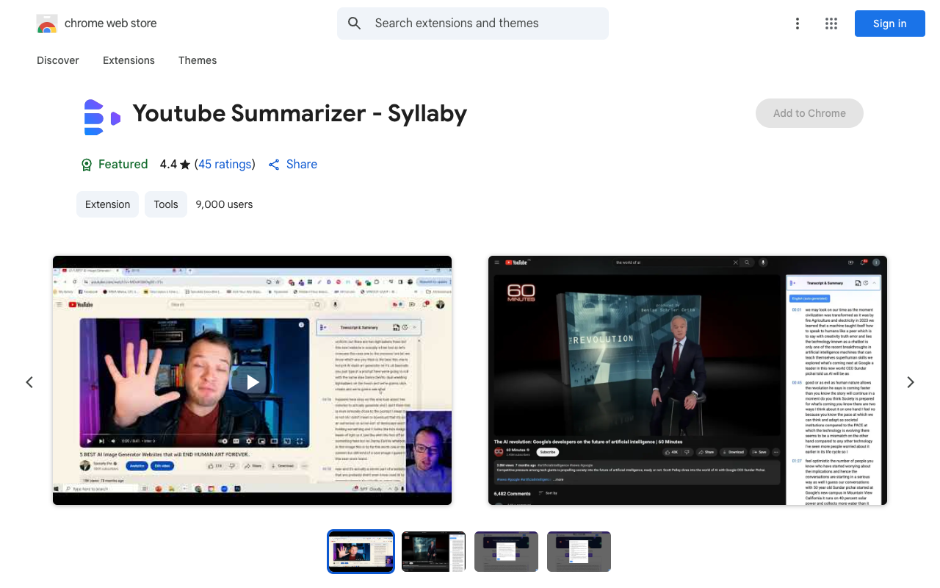Select the third carousel thumbnail
This screenshot has width=940, height=588.
click(x=506, y=551)
